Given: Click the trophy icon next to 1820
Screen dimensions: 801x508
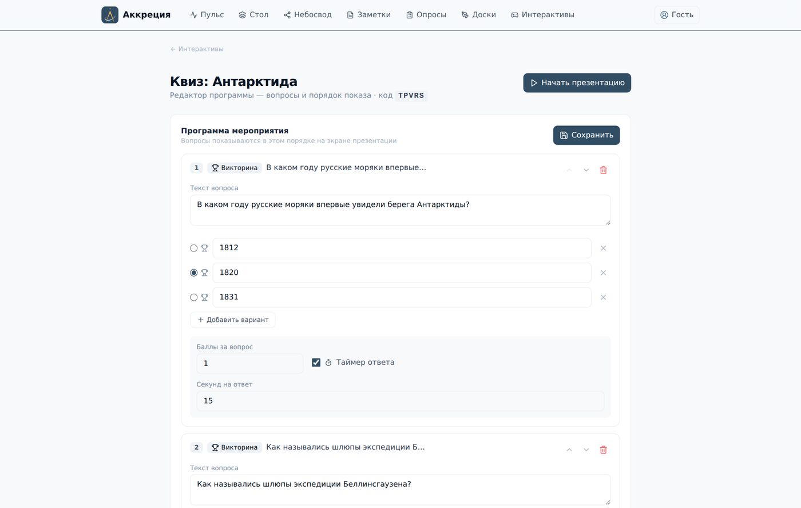Looking at the screenshot, I should point(204,273).
